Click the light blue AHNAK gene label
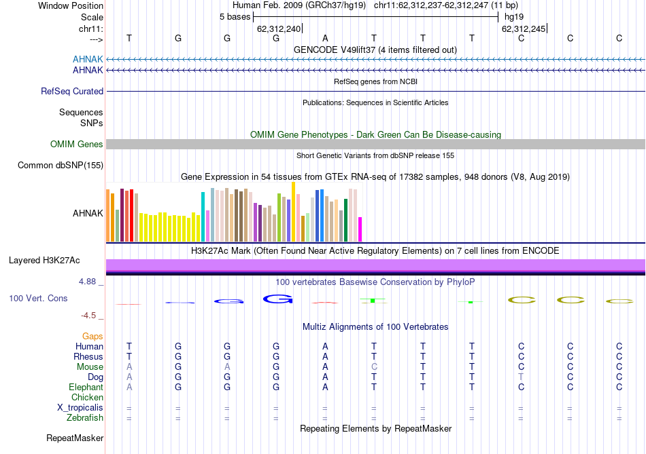 click(x=88, y=60)
